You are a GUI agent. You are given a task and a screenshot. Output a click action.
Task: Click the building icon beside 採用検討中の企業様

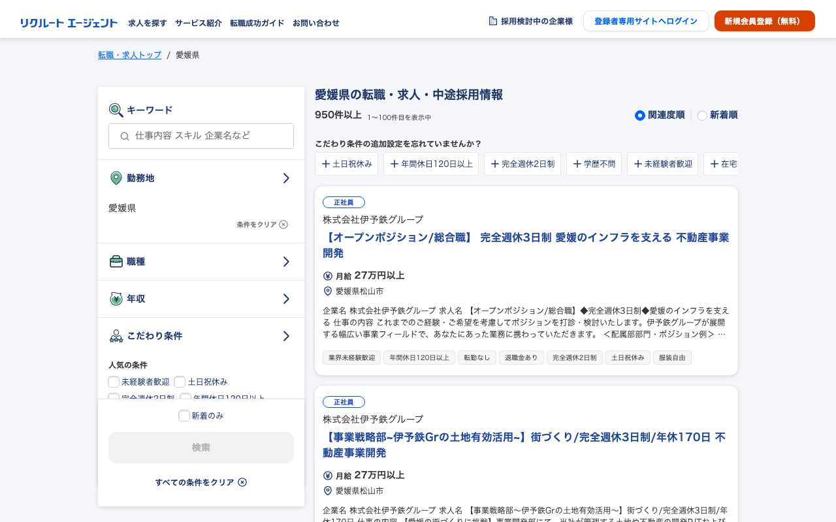pos(493,21)
